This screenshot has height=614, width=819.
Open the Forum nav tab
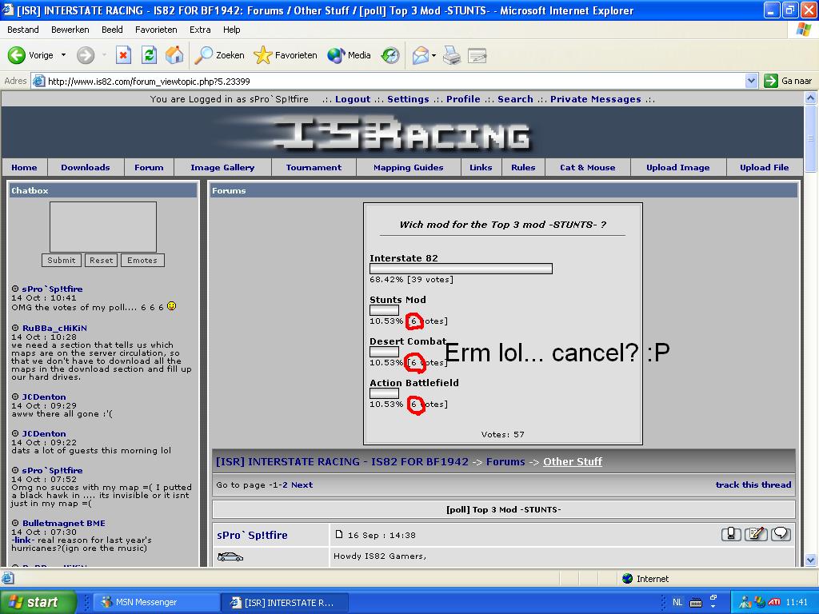[149, 168]
